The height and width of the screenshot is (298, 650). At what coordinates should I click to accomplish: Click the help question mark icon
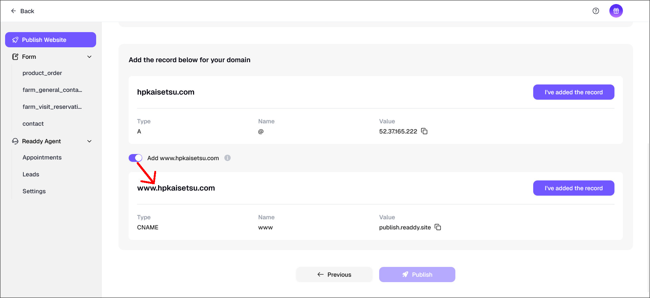595,11
